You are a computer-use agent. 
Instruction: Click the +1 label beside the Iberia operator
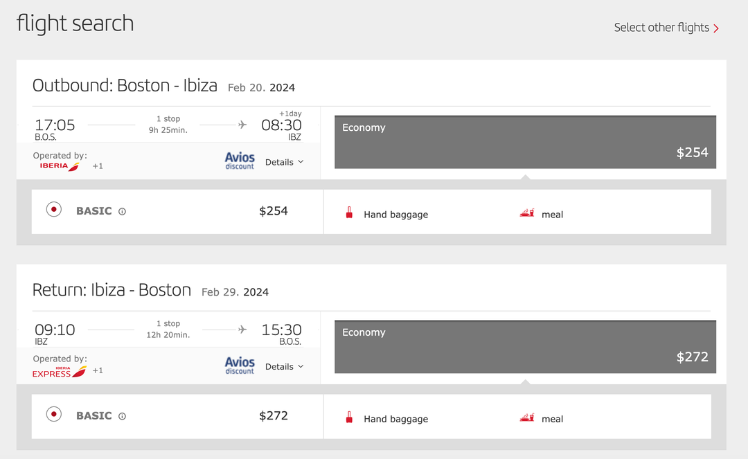click(98, 166)
